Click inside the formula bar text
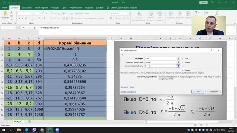 50,28
